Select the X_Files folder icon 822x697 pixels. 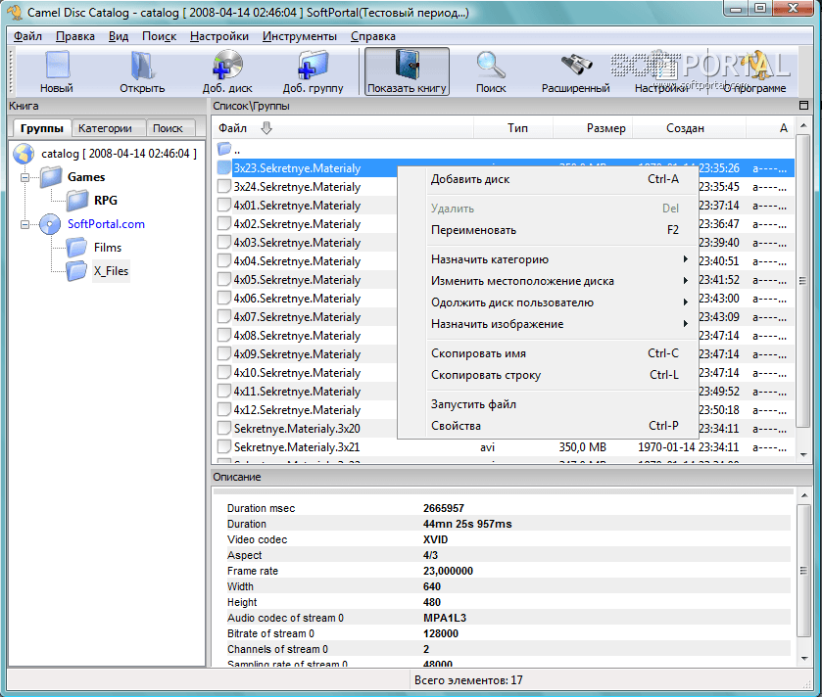(76, 271)
